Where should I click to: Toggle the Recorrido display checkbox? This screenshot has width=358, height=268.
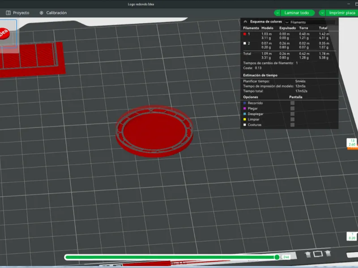(292, 103)
